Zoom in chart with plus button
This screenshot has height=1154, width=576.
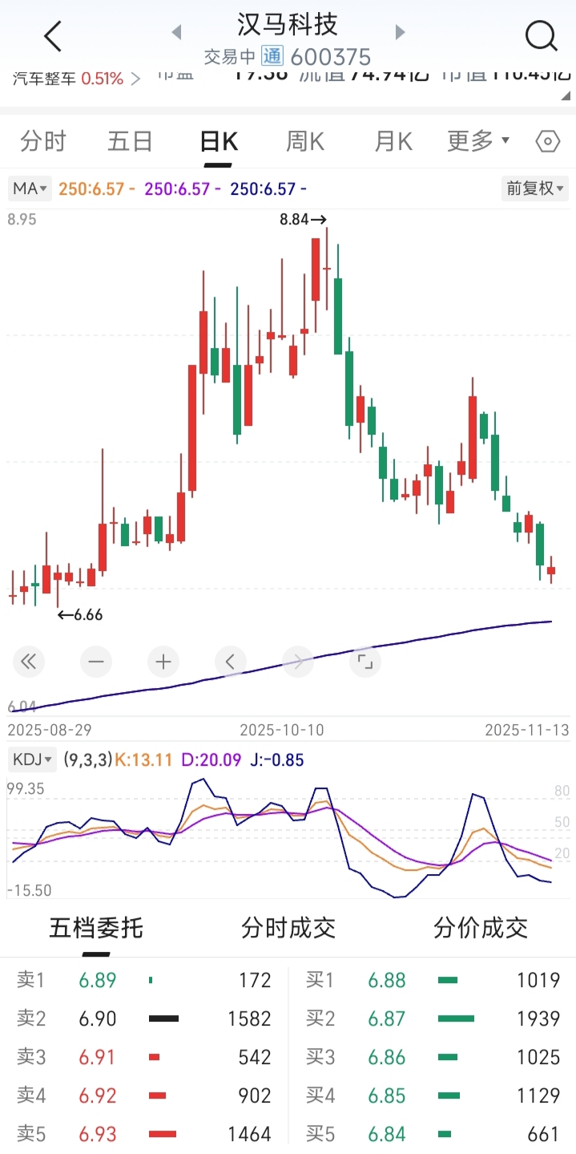click(x=163, y=662)
